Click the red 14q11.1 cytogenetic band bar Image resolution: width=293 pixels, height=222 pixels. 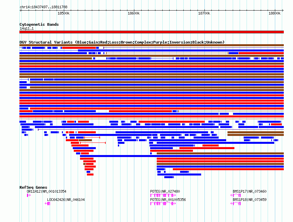pyautogui.click(x=151, y=32)
